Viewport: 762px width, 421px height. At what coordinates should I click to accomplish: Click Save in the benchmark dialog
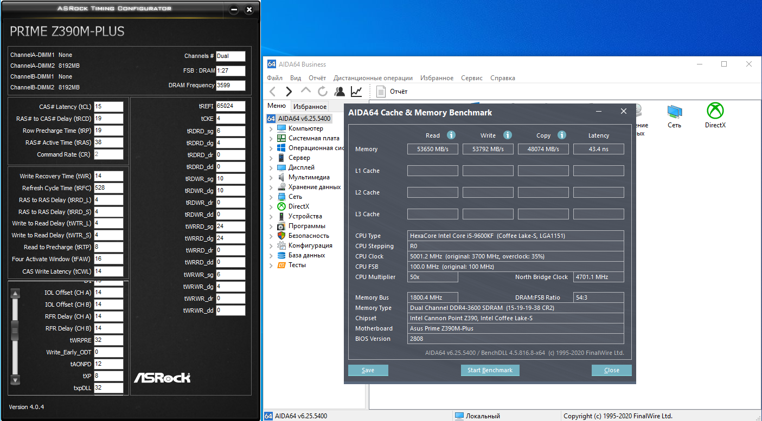click(x=368, y=370)
